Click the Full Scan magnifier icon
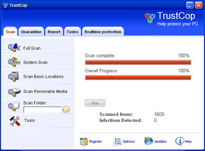 14,48
